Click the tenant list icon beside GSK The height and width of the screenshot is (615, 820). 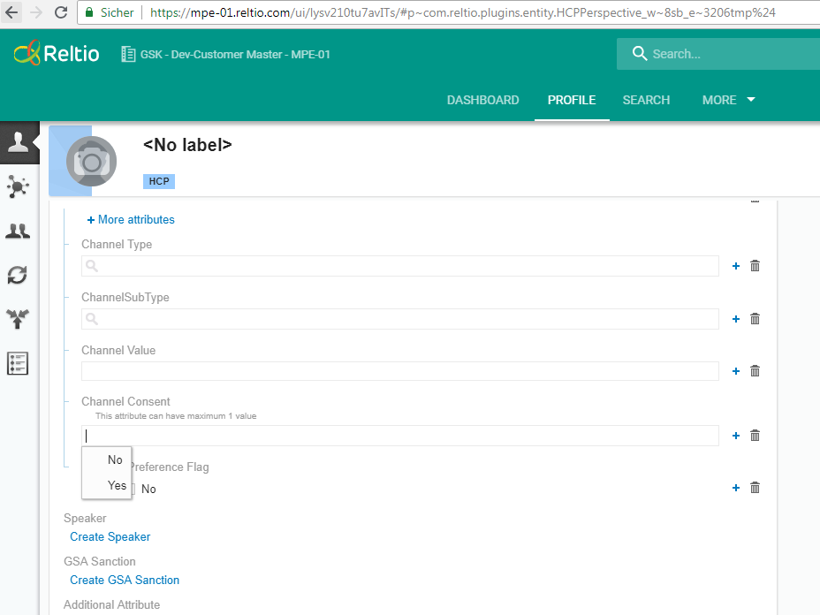tap(128, 54)
